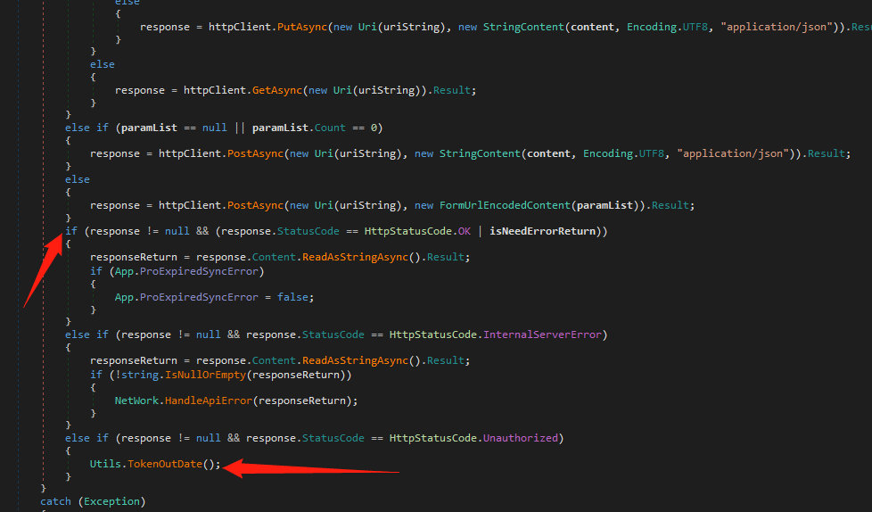Click the catch keyword
Screen dimensions: 872x512
[56, 502]
